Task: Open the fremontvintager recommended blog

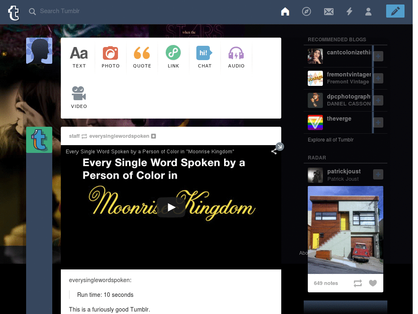Action: tap(349, 75)
